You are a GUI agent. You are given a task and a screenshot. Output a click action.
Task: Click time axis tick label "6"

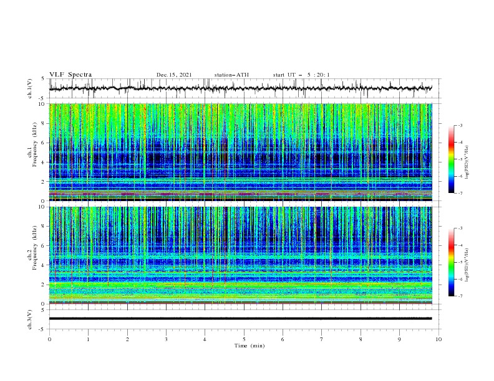coord(283,339)
